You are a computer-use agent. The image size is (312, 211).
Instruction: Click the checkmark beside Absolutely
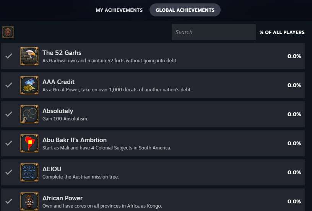9,114
